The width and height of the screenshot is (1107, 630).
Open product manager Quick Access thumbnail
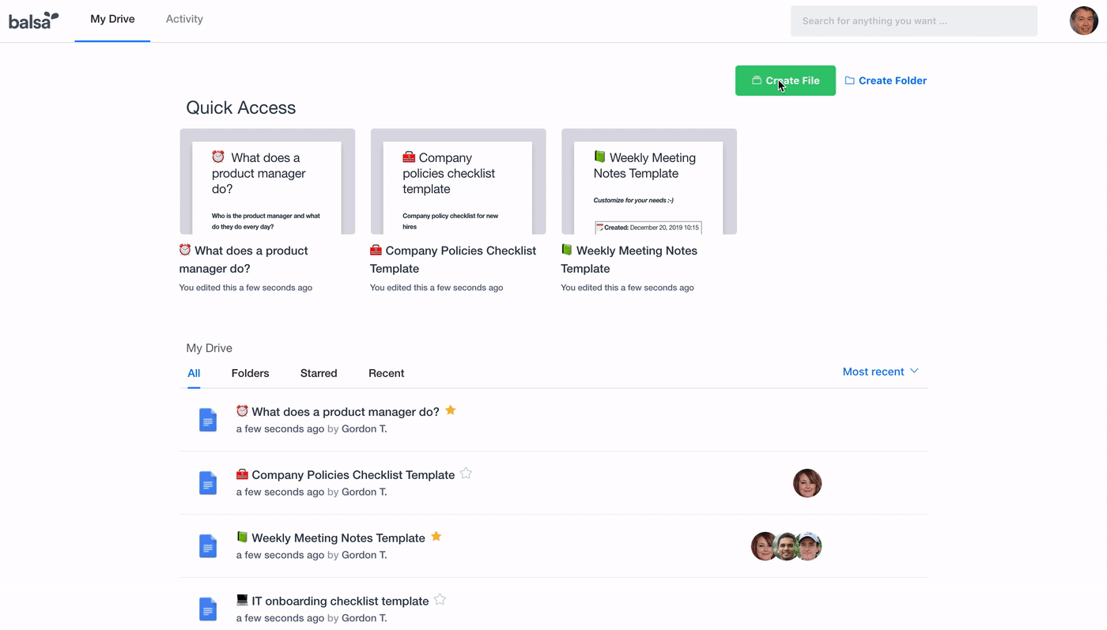pos(267,182)
